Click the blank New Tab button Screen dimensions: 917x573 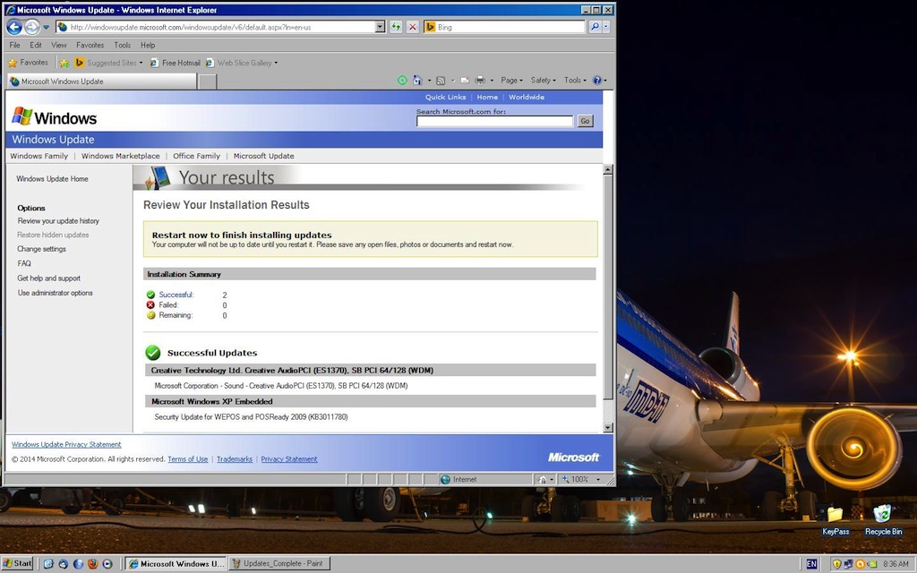[207, 81]
